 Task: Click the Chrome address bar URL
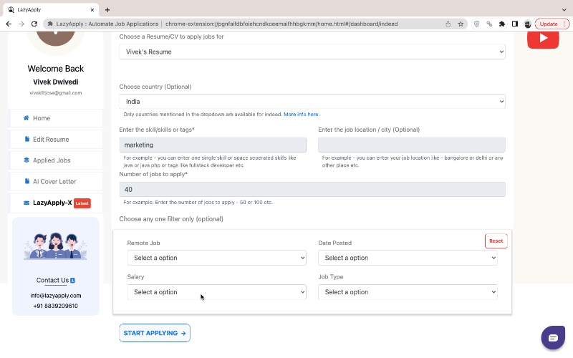point(281,24)
